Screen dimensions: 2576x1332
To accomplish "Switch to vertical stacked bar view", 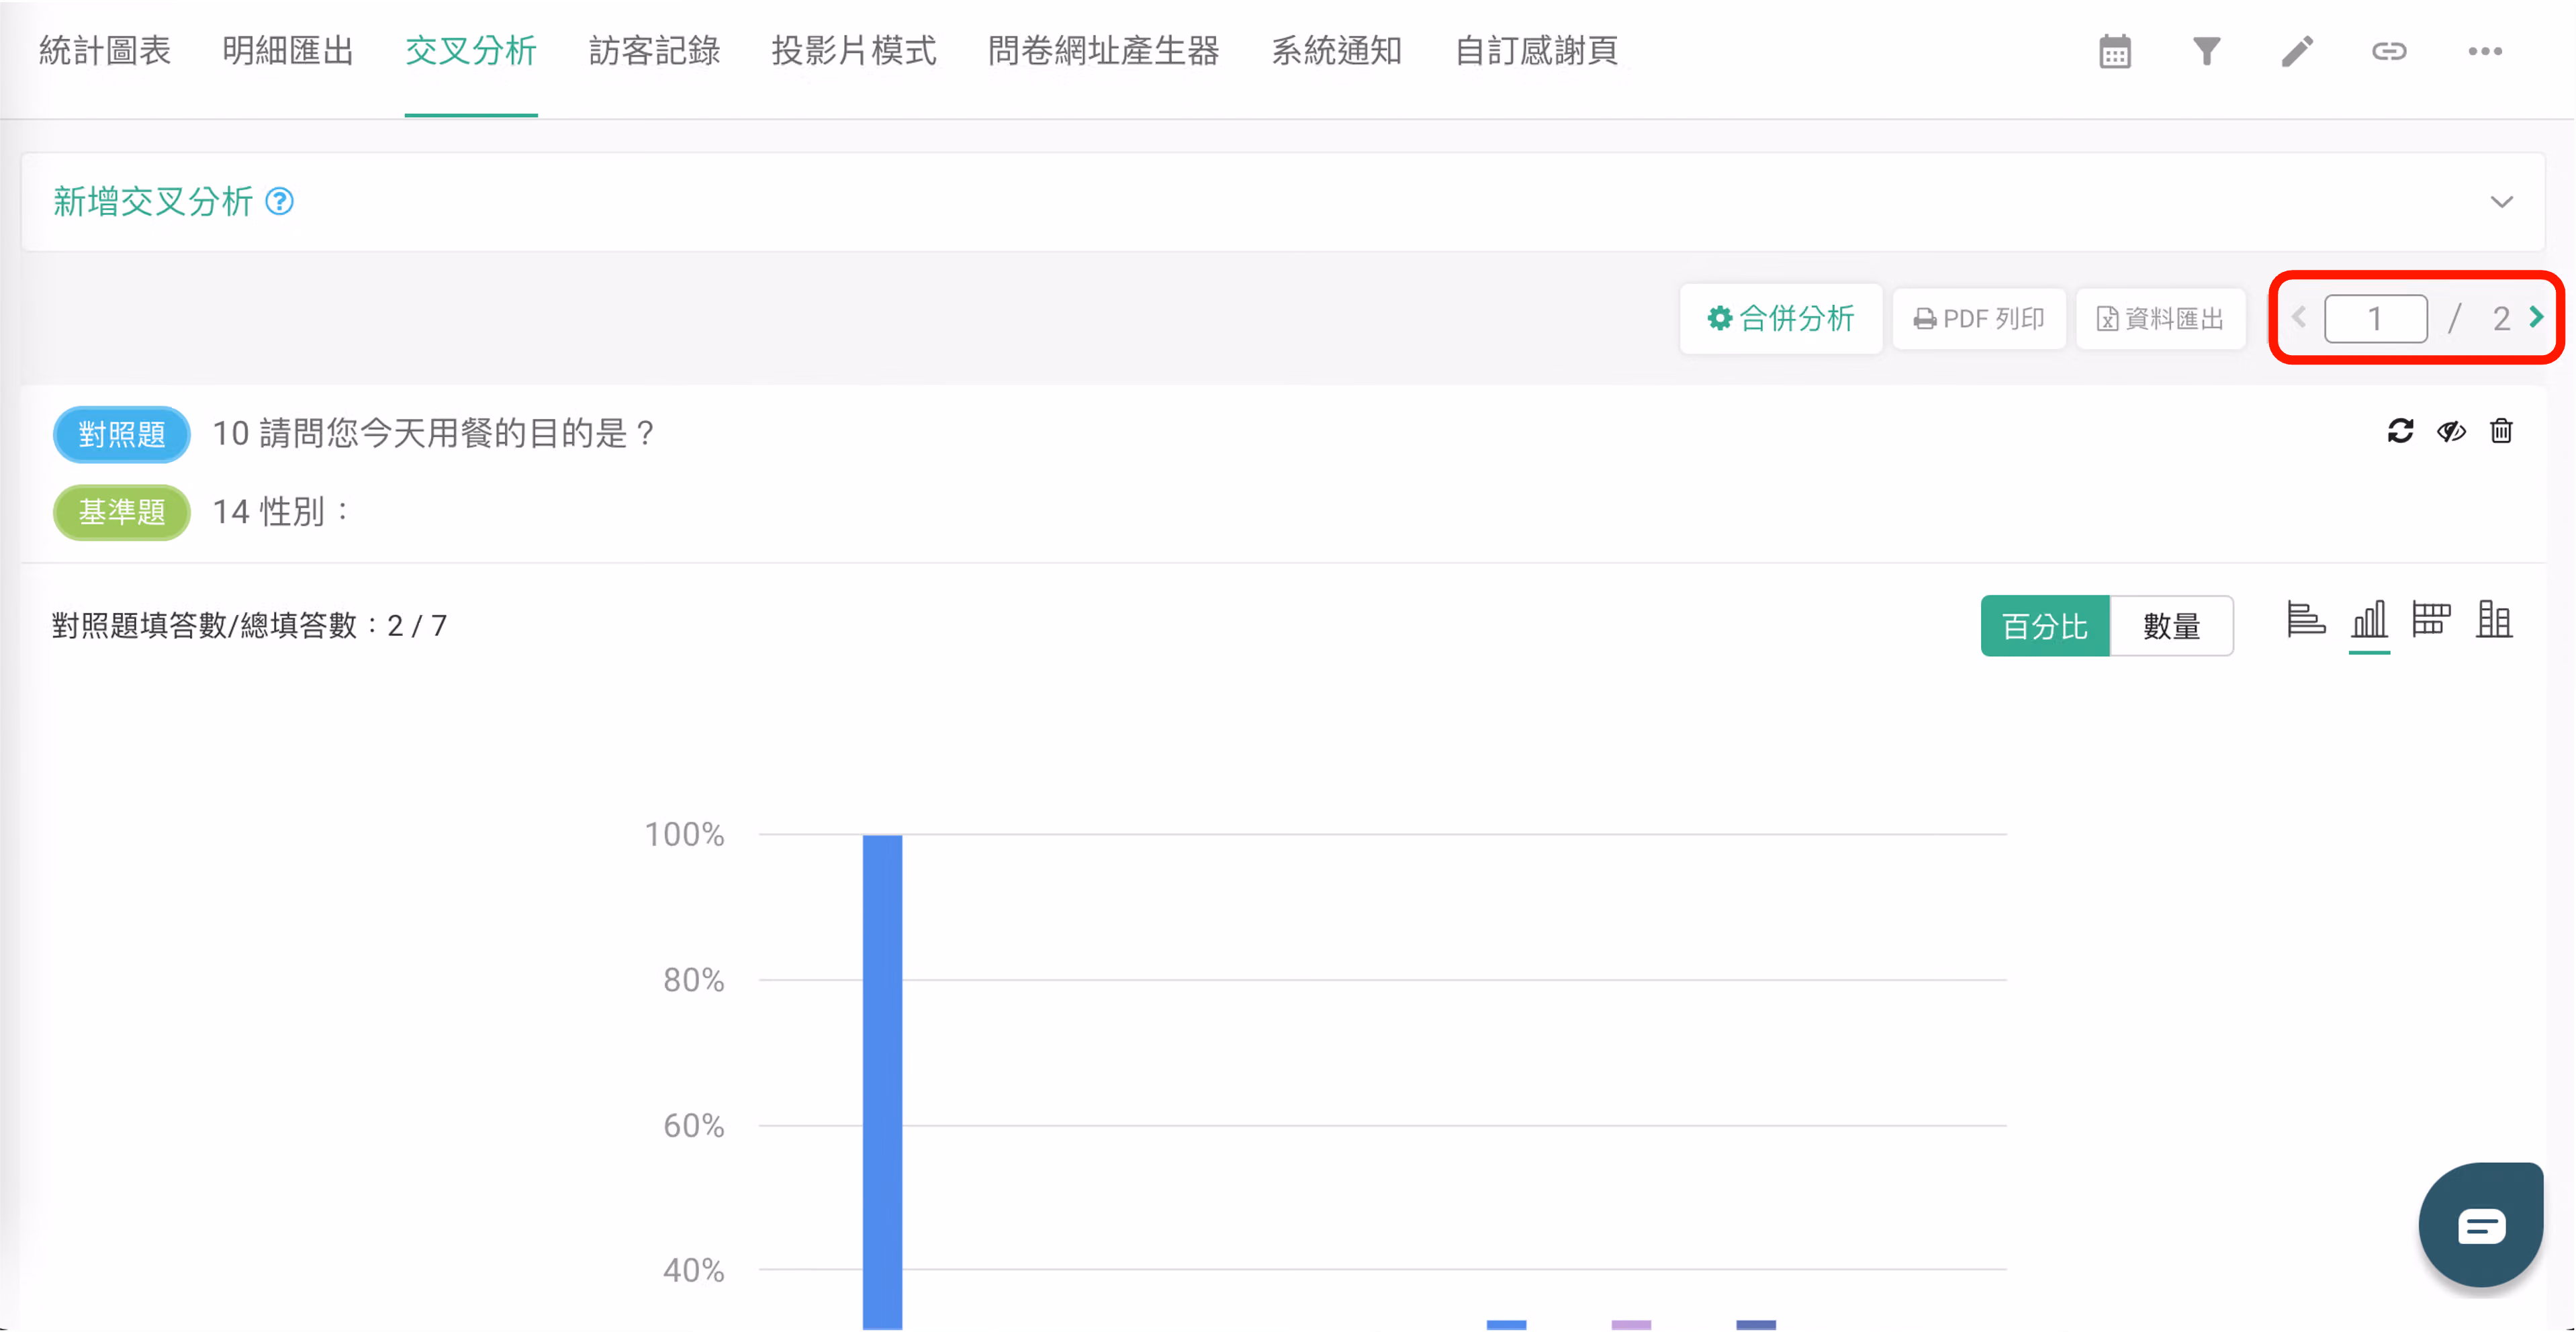I will pyautogui.click(x=2493, y=620).
